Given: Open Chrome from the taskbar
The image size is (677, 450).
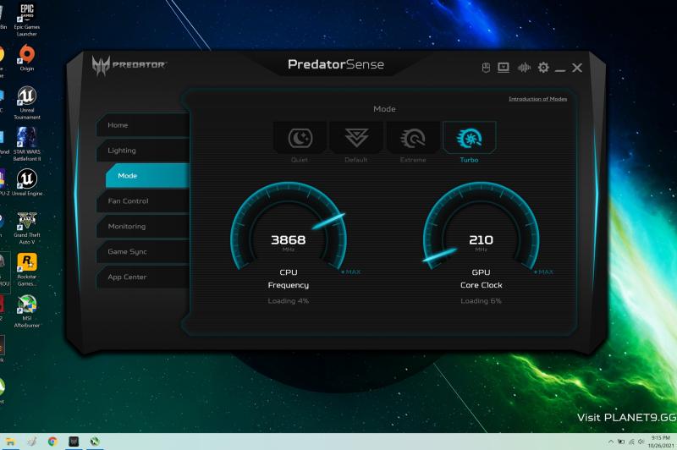Looking at the screenshot, I should pyautogui.click(x=52, y=442).
